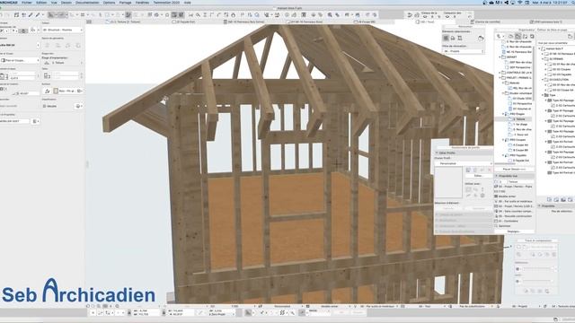Viewport: 575px width, 323px height.
Task: Select the Publisher Sets icon in Organizer
Action: point(532,36)
